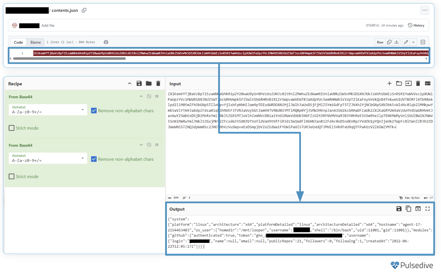The image size is (441, 276).
Task: Copy the contents.json file path
Action: click(x=84, y=10)
